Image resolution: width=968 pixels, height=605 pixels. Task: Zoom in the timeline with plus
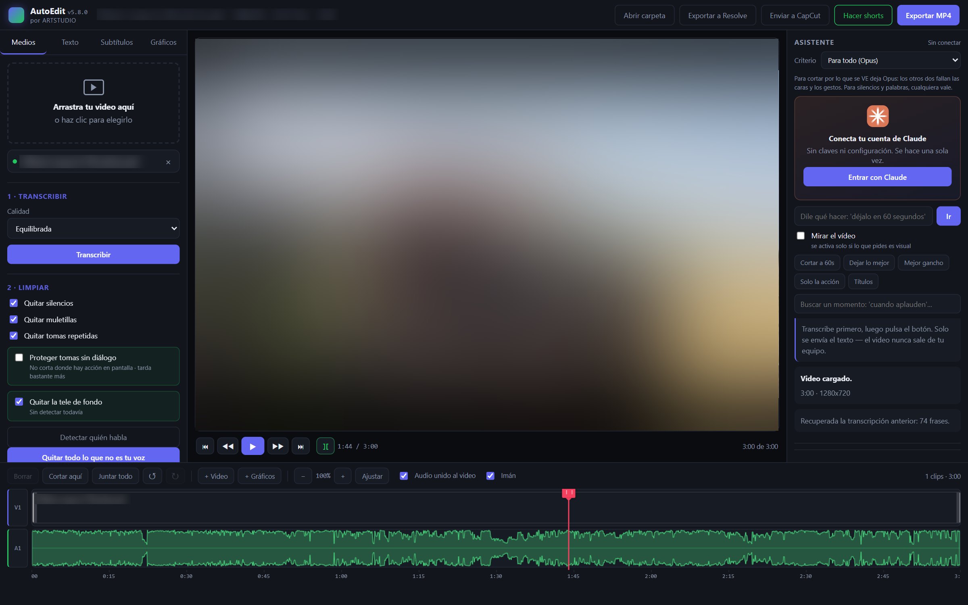(x=343, y=476)
